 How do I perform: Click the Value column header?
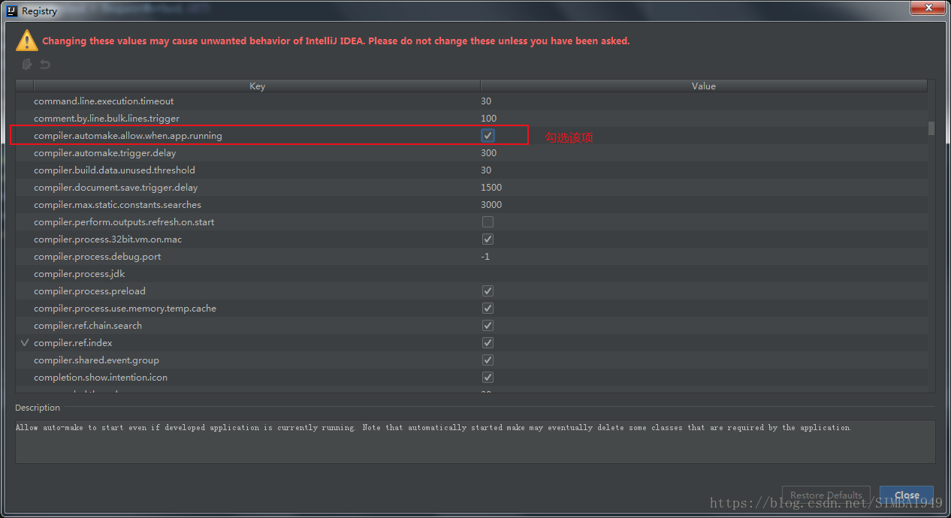pos(704,86)
